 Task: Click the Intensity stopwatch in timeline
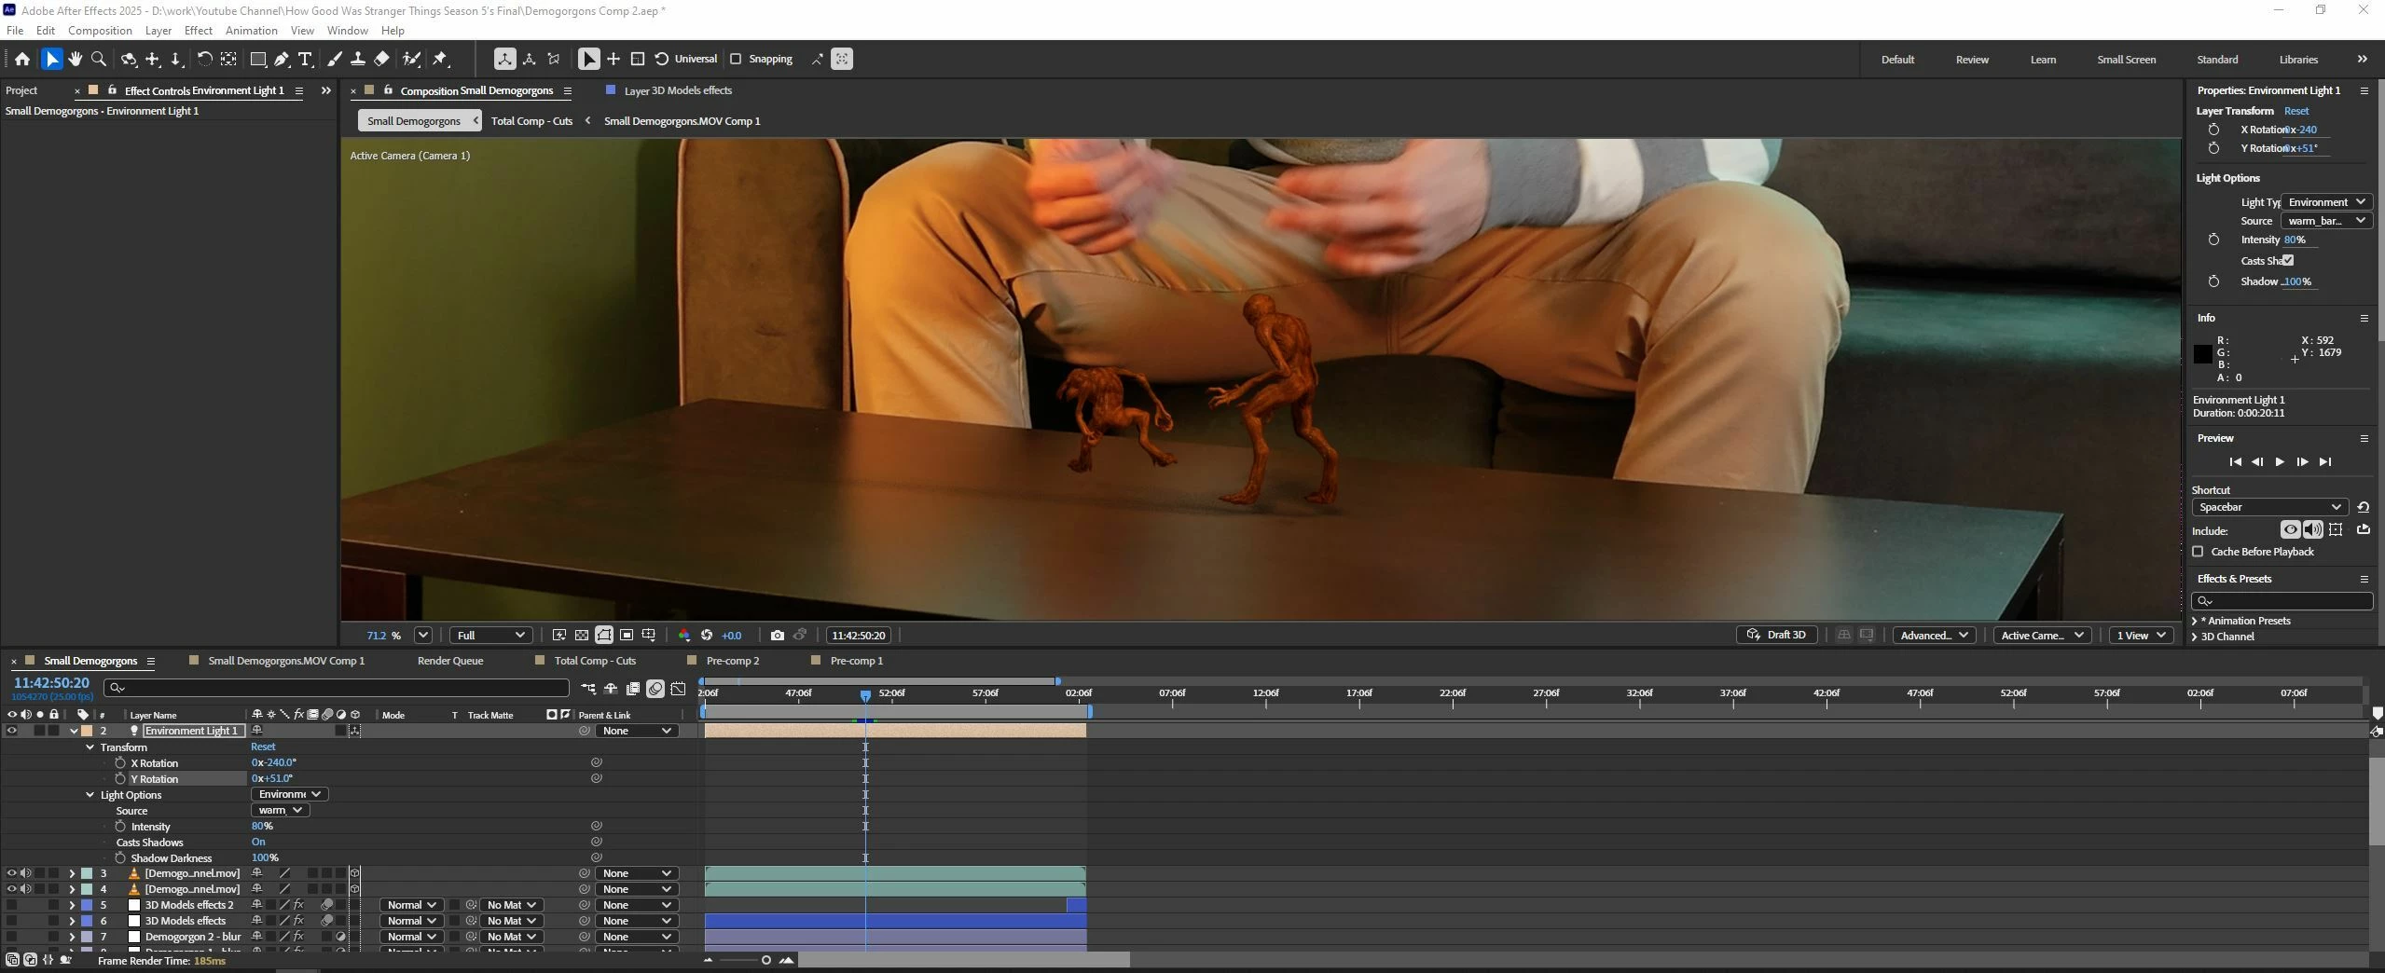coord(120,826)
